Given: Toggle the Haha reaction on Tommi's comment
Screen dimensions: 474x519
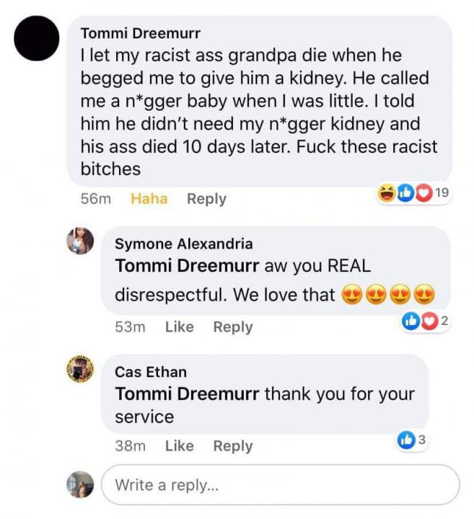Looking at the screenshot, I should click(x=149, y=199).
